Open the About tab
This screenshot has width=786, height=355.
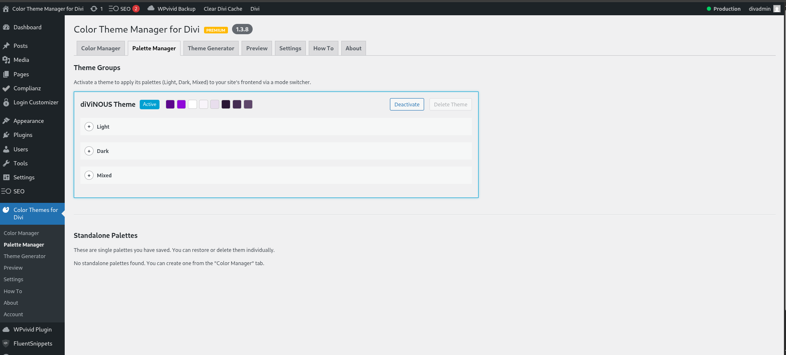(x=354, y=48)
